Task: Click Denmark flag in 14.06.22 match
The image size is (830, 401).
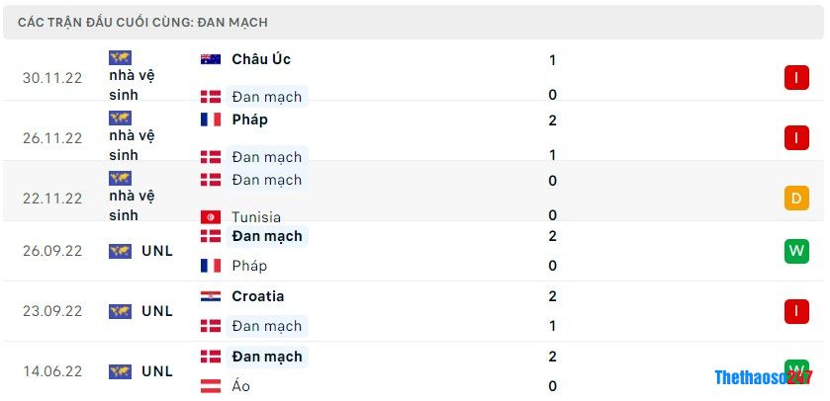Action: (210, 357)
